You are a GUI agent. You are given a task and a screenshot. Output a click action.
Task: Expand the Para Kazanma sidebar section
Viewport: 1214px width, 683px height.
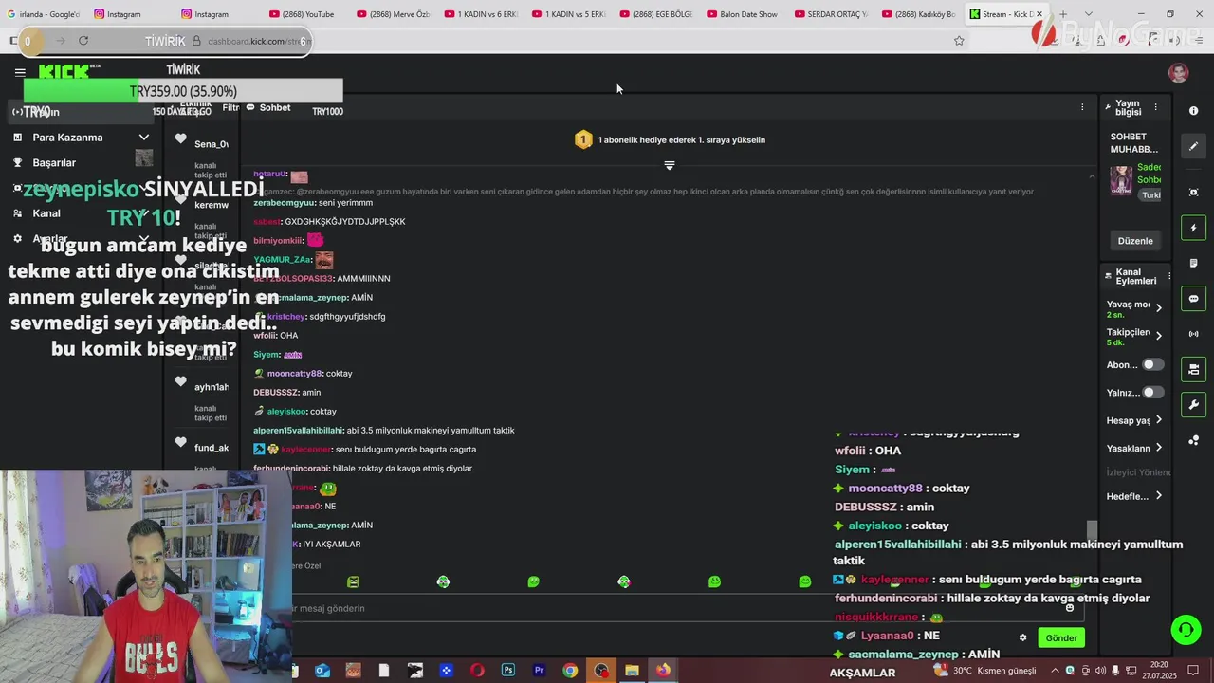(144, 138)
